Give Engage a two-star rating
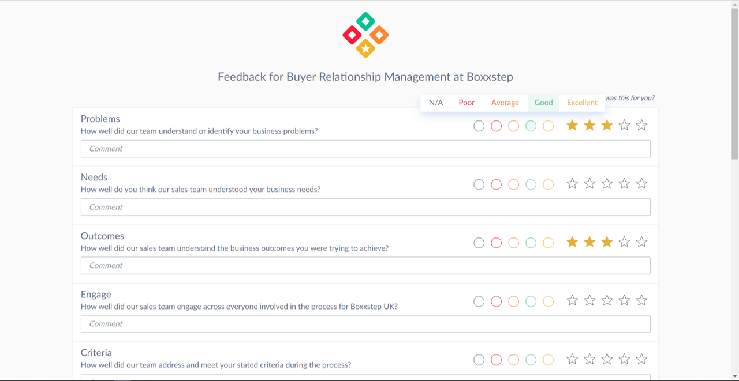 pyautogui.click(x=589, y=300)
